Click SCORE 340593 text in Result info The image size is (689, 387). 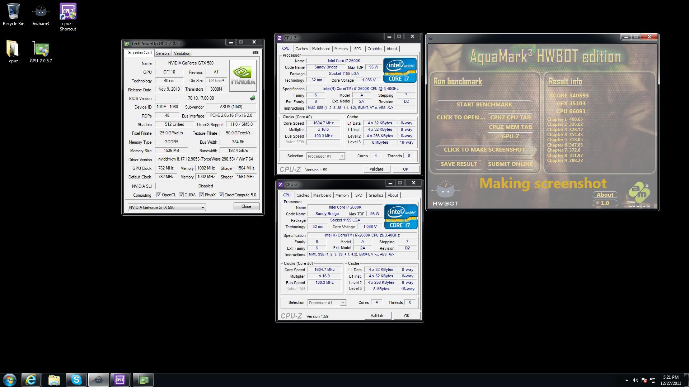coord(569,96)
